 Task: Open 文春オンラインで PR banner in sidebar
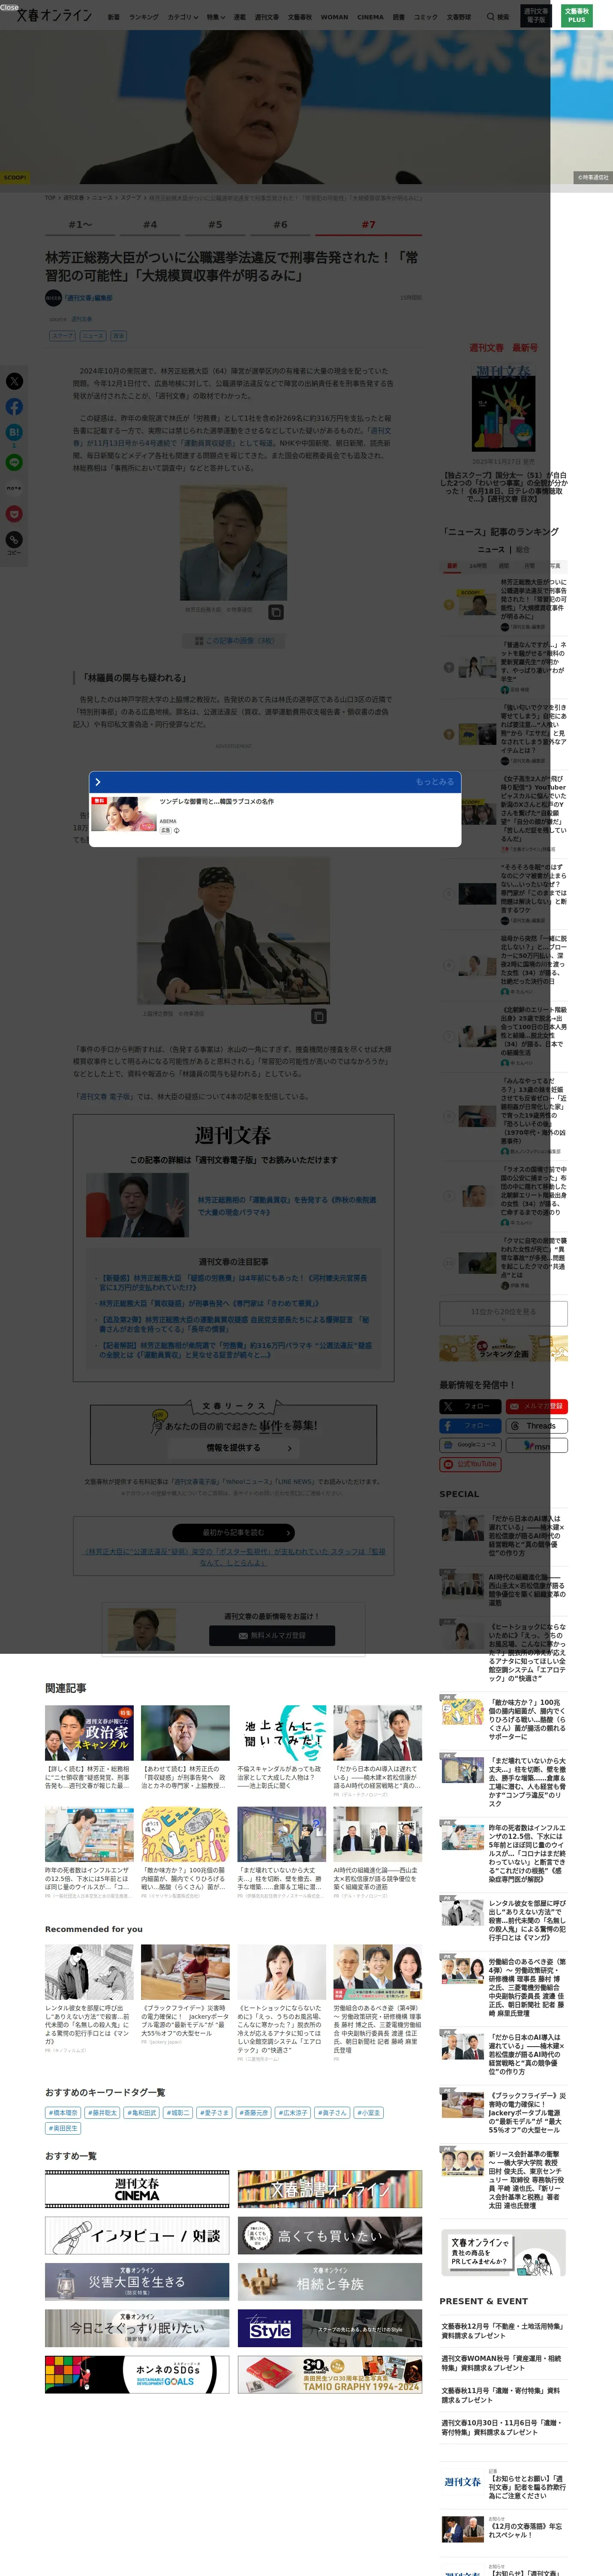(x=503, y=2254)
